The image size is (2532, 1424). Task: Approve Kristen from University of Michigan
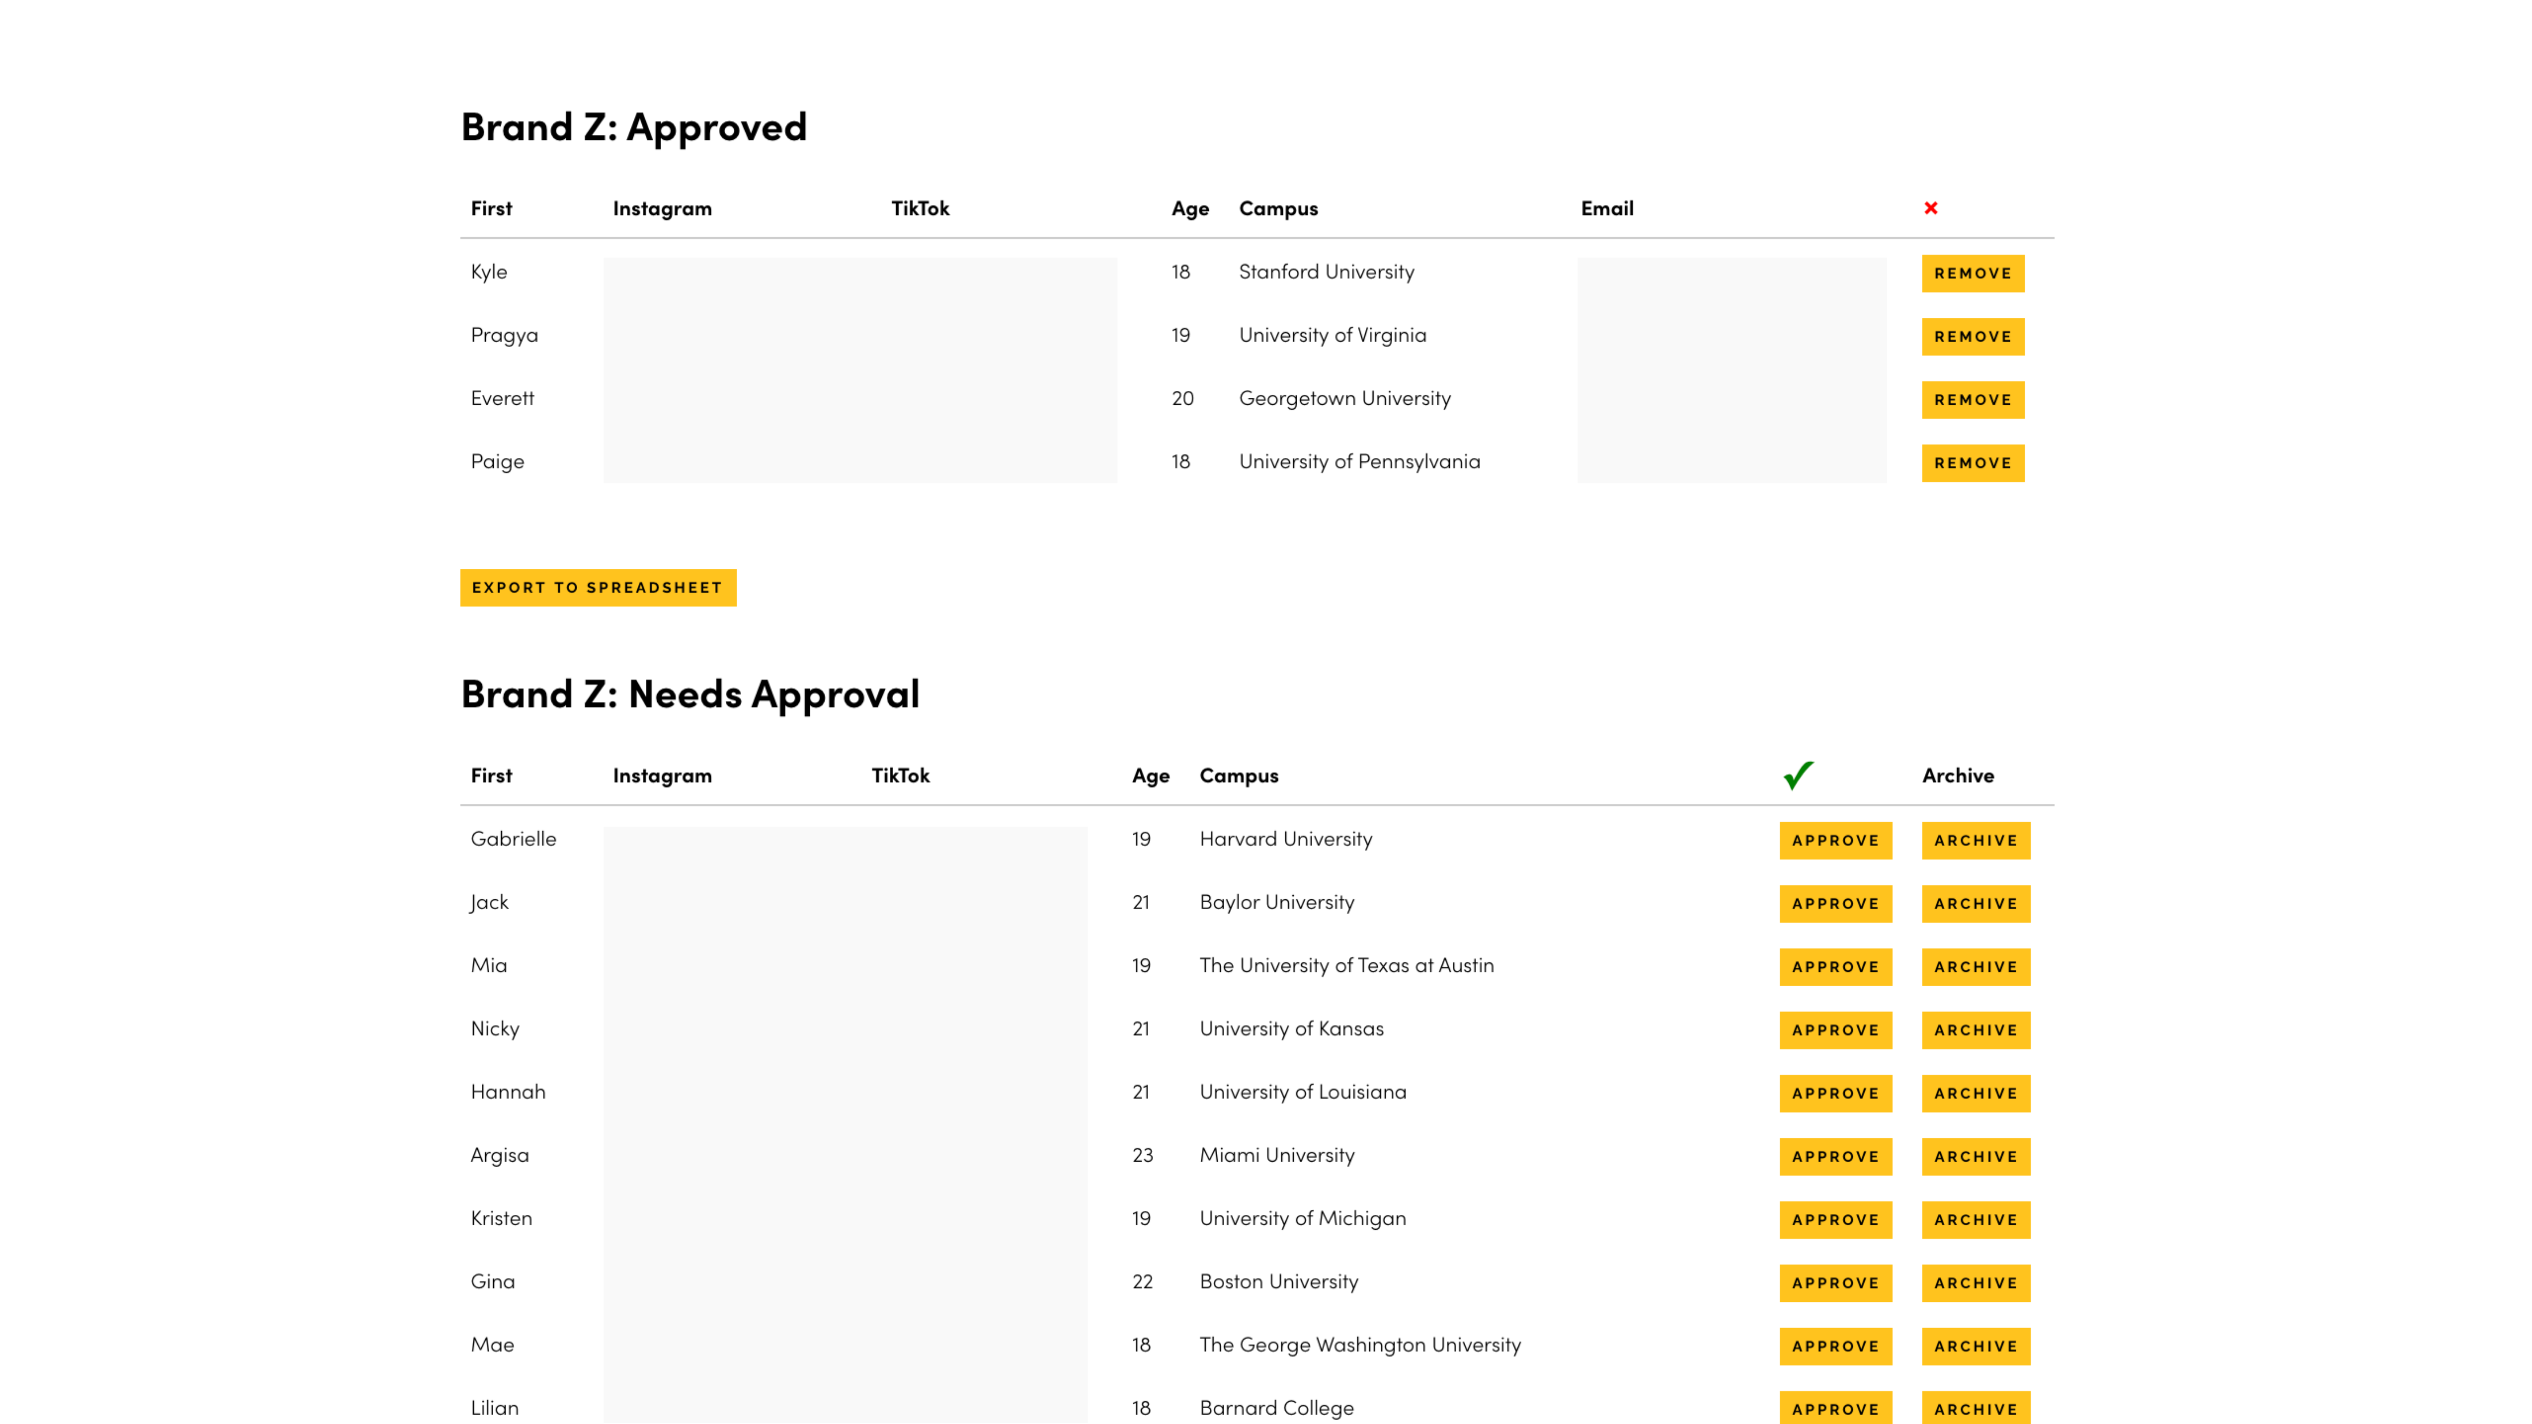(1835, 1220)
